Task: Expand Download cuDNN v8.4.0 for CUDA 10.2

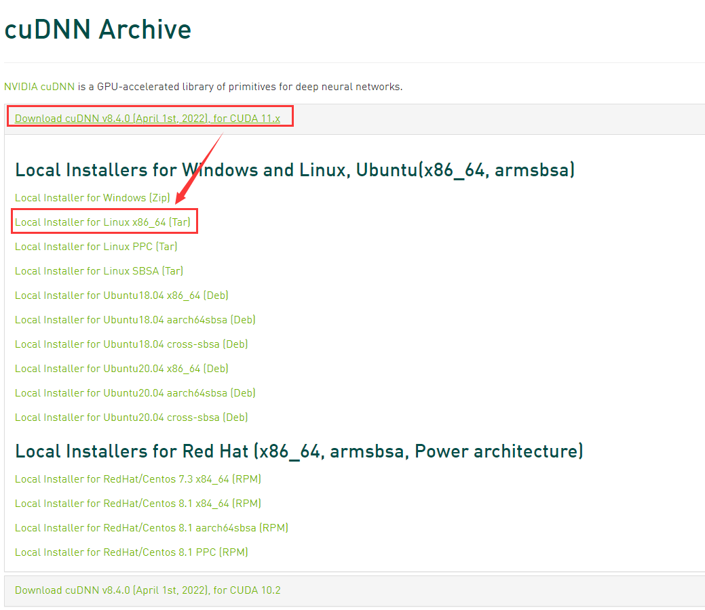Action: point(147,590)
